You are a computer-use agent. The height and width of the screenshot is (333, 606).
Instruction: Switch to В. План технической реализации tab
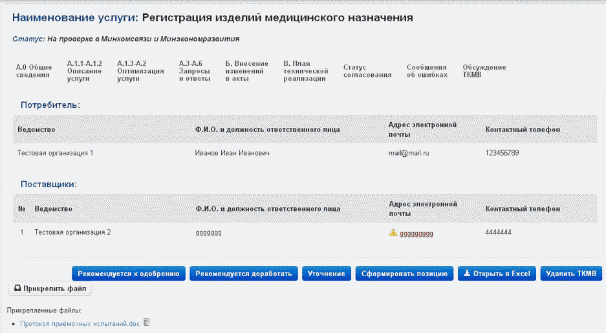(306, 71)
